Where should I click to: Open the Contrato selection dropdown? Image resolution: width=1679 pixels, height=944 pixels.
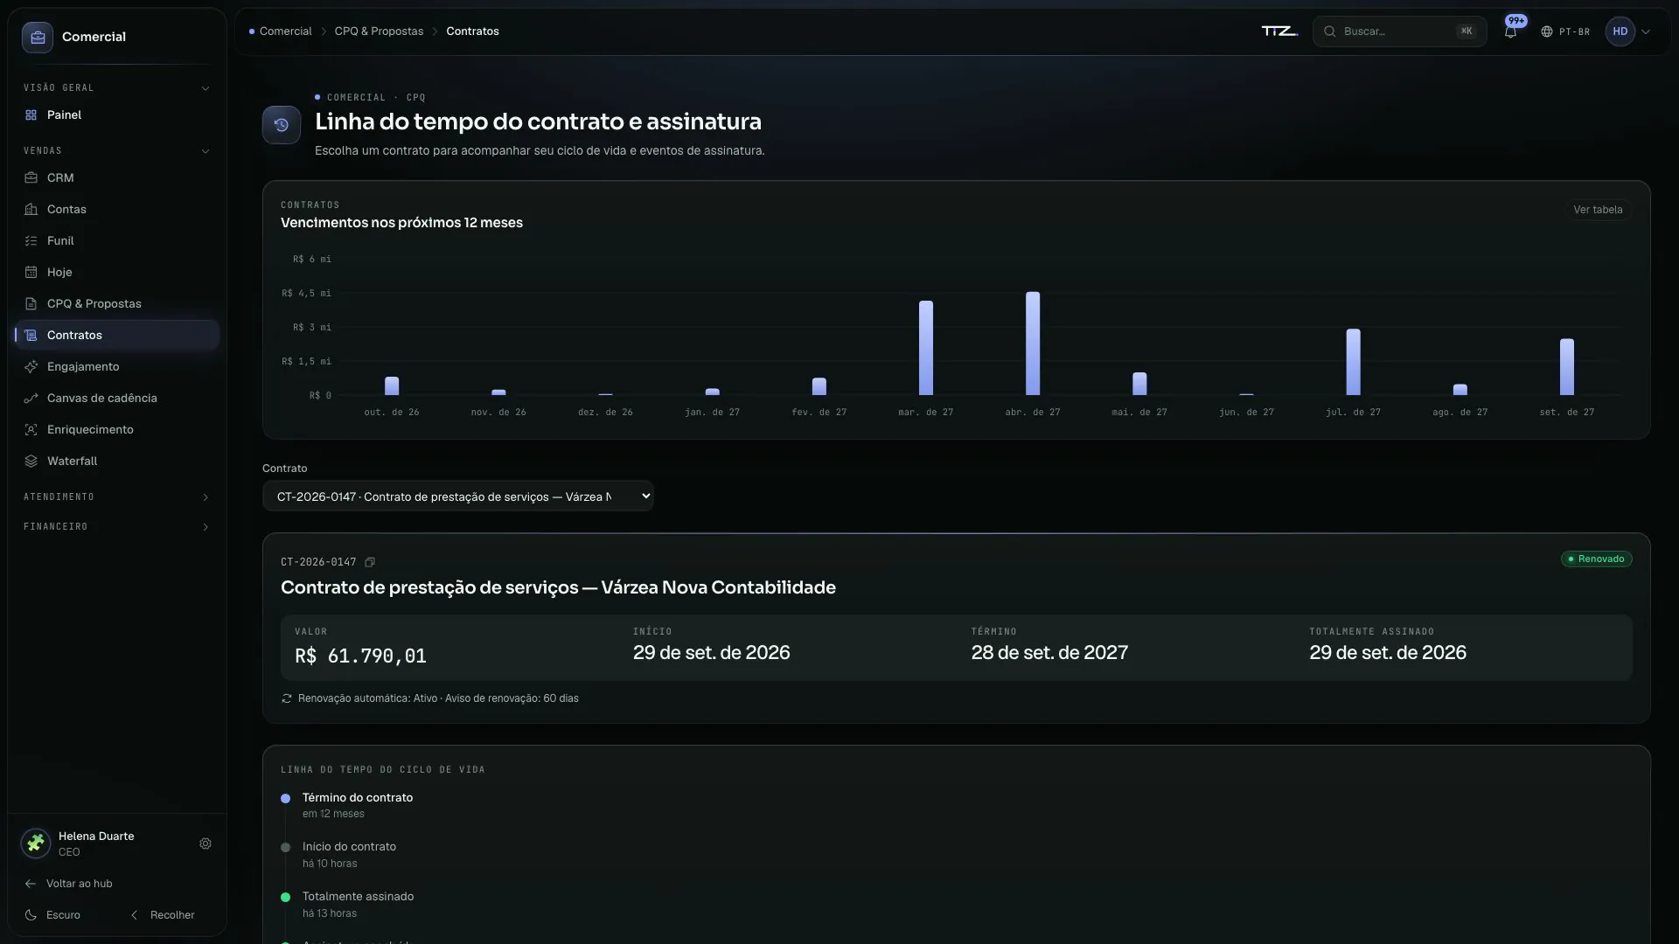[458, 496]
